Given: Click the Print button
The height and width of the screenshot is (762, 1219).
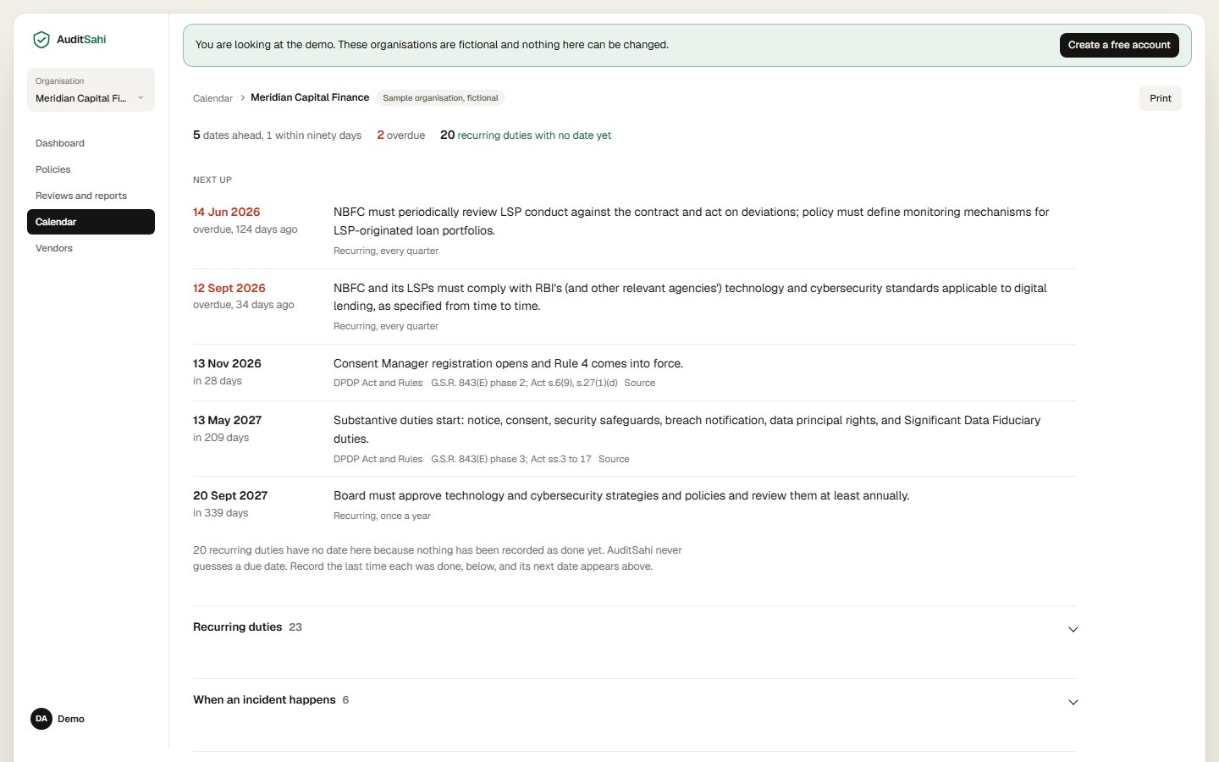Looking at the screenshot, I should [1160, 98].
